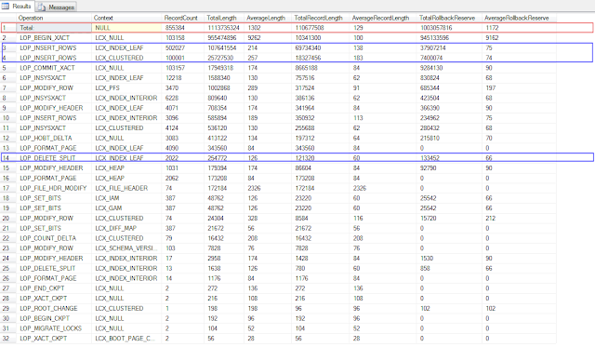595x347 pixels.
Task: Select the LCX_GAM context cell
Action: 126,208
